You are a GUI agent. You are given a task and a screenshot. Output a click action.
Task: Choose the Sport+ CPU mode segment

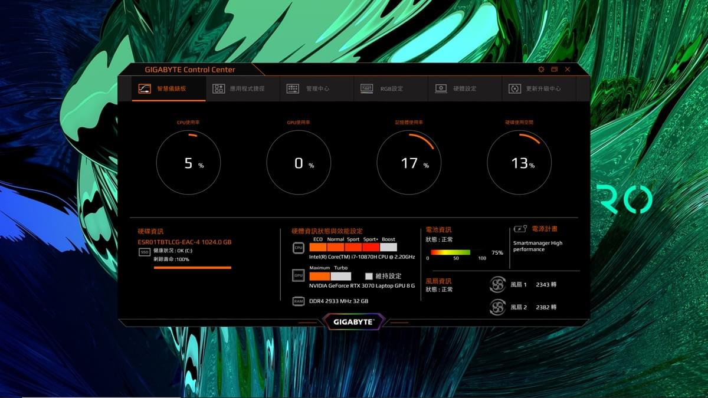point(371,247)
